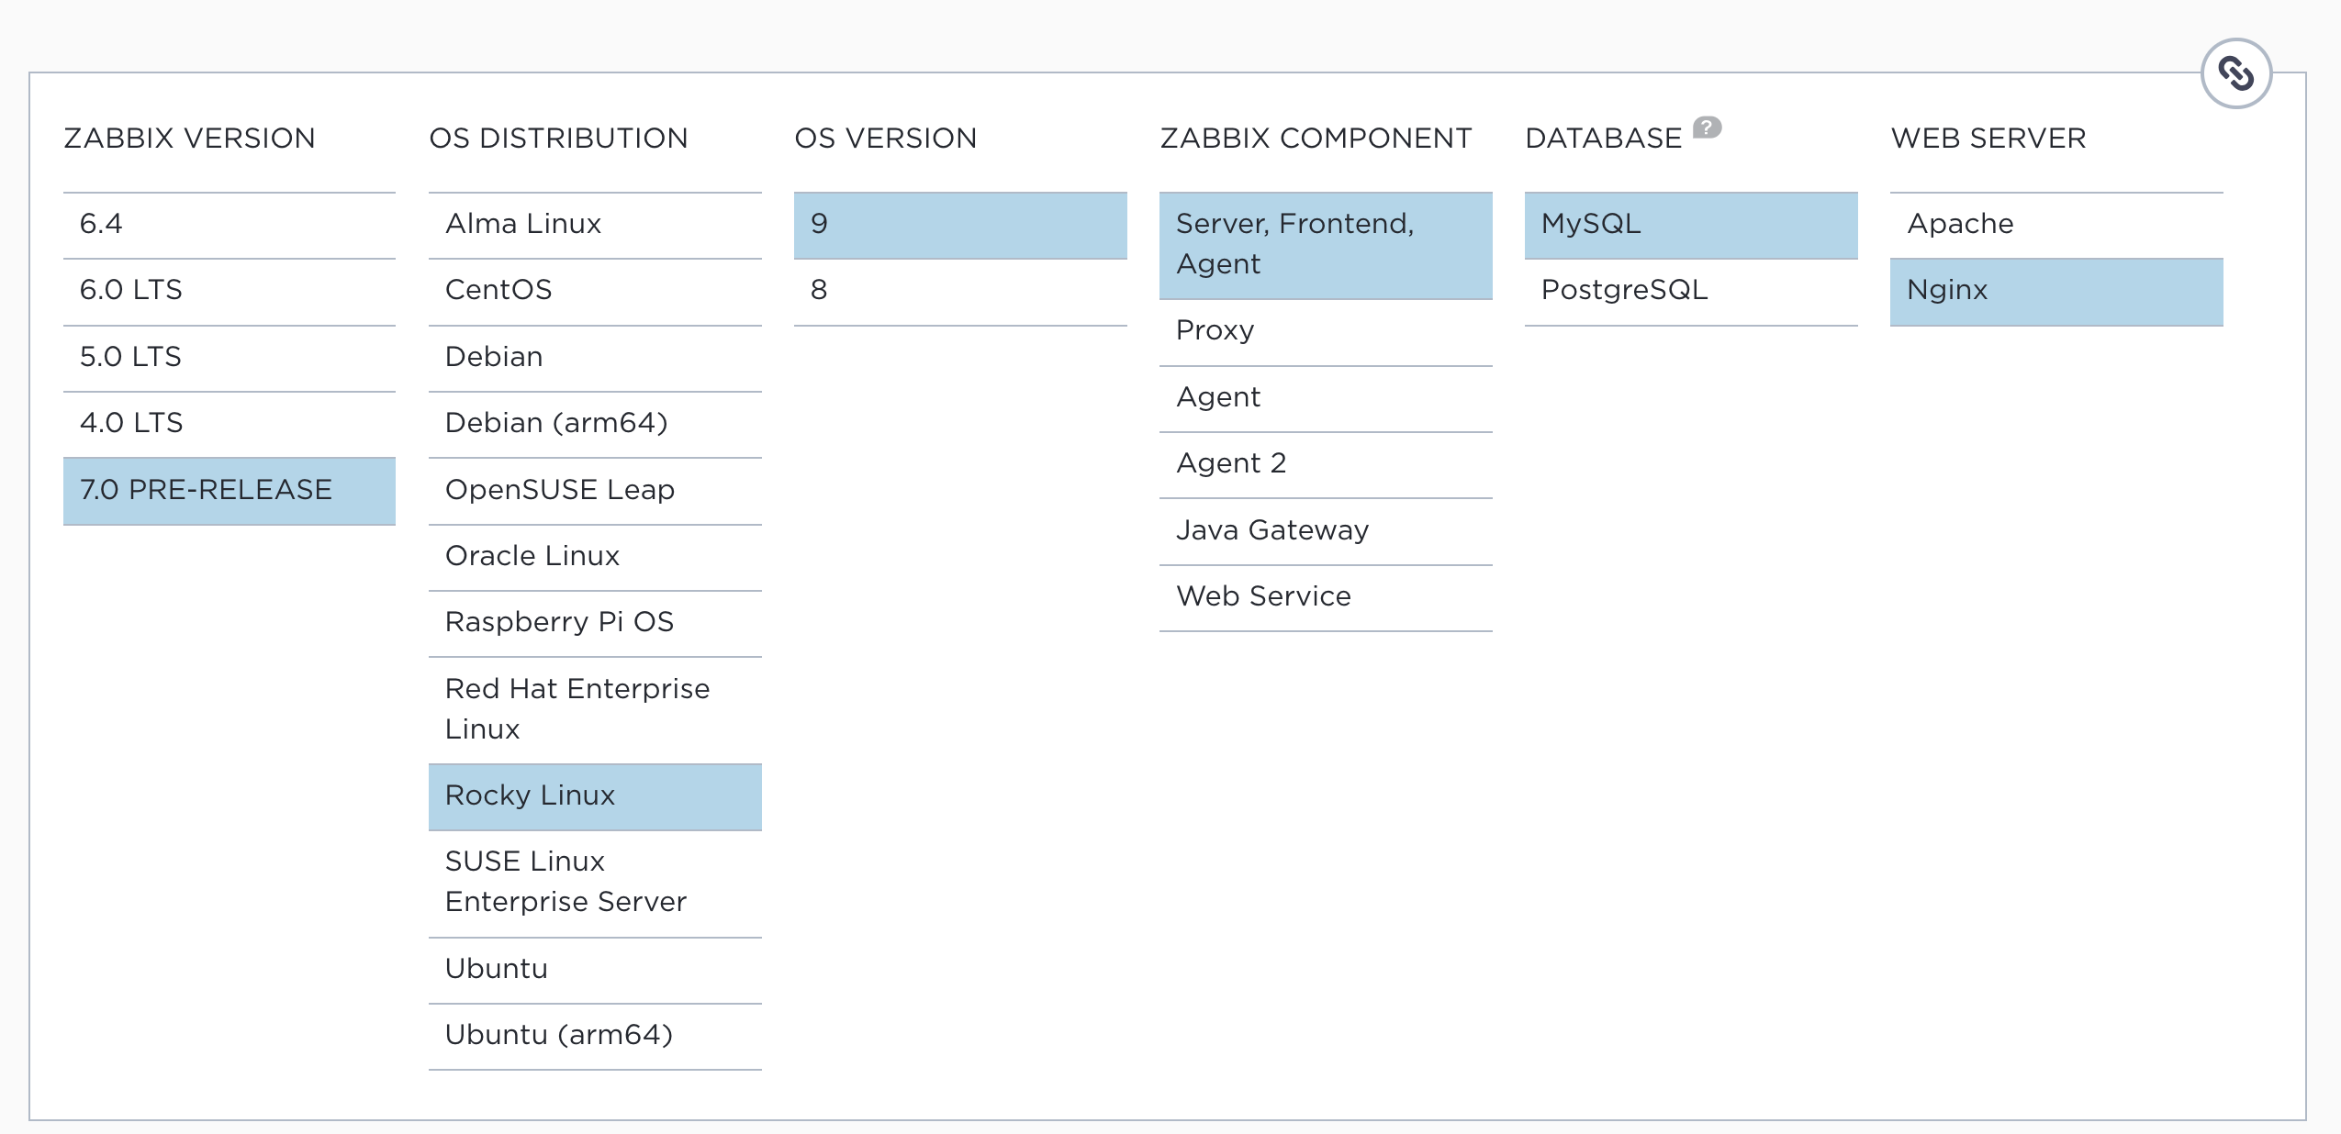This screenshot has width=2341, height=1134.
Task: Select OpenSUSE Leap distribution
Action: 595,491
